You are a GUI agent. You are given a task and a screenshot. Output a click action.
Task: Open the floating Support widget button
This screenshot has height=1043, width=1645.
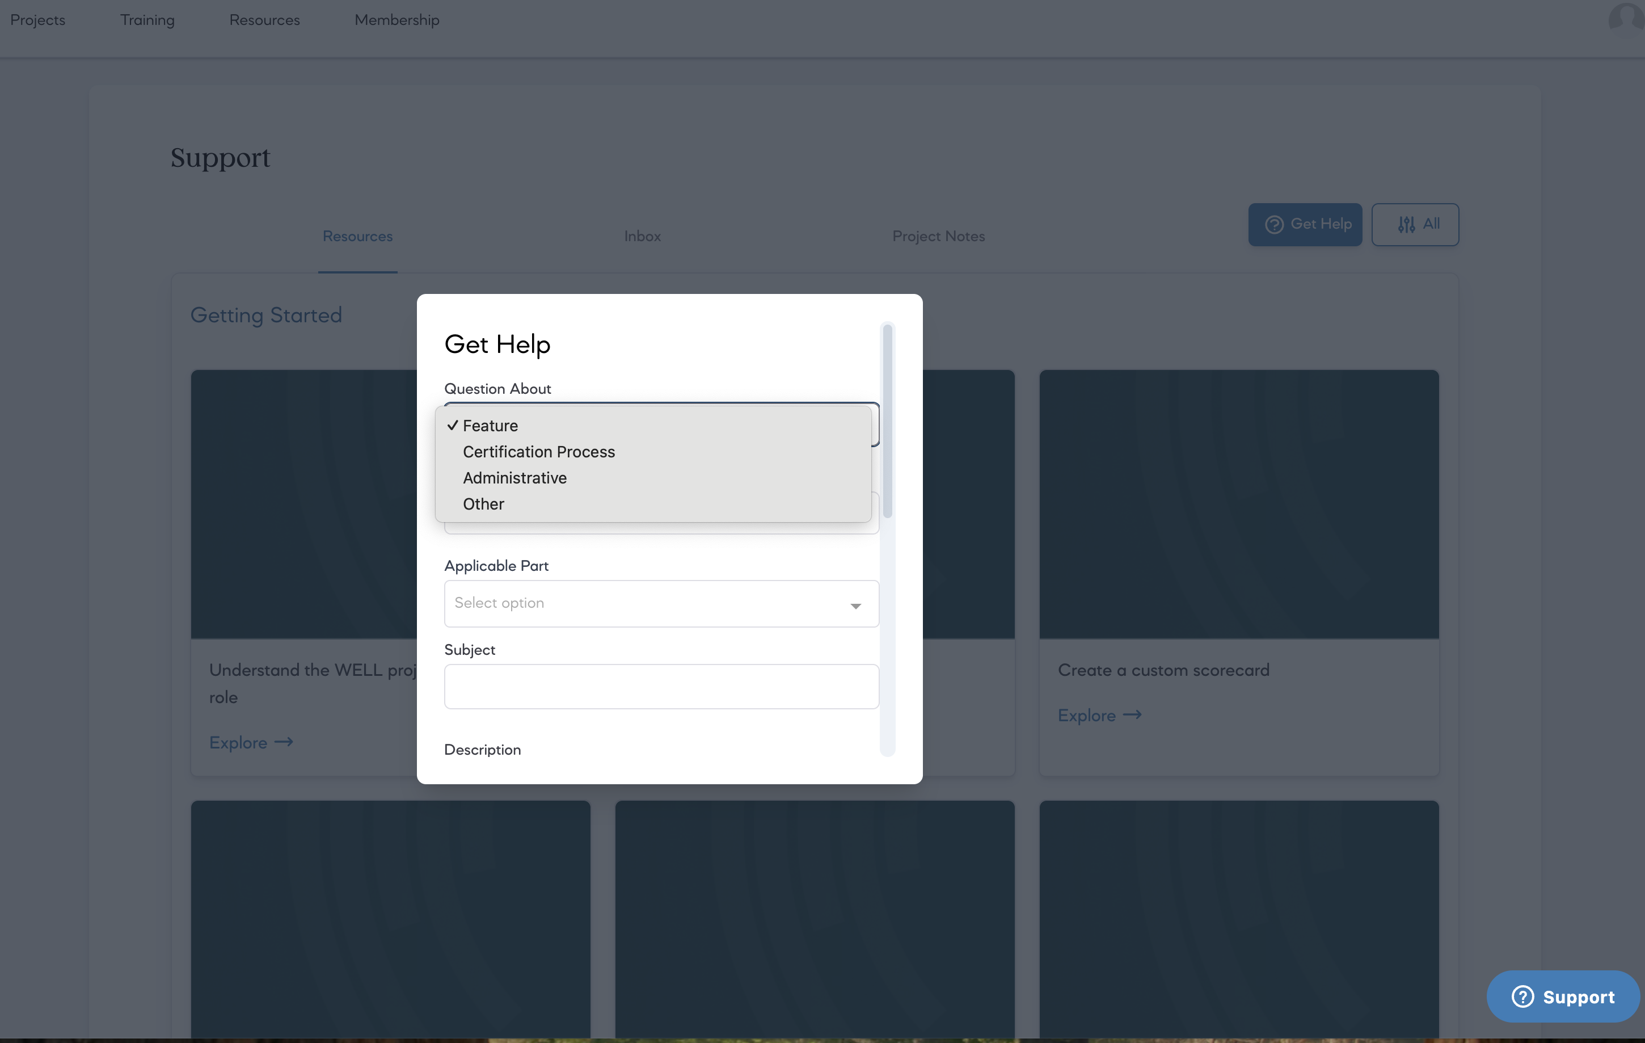click(1563, 996)
